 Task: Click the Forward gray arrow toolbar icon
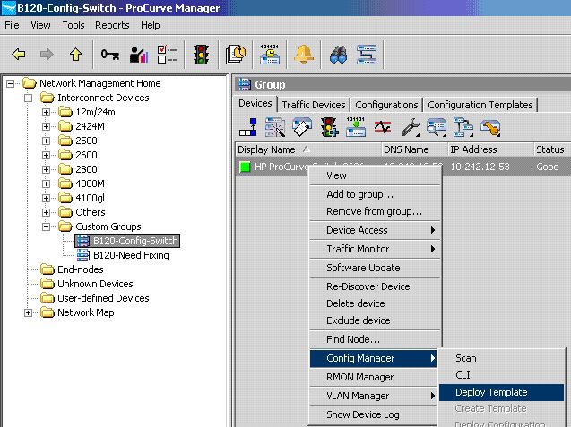point(47,55)
